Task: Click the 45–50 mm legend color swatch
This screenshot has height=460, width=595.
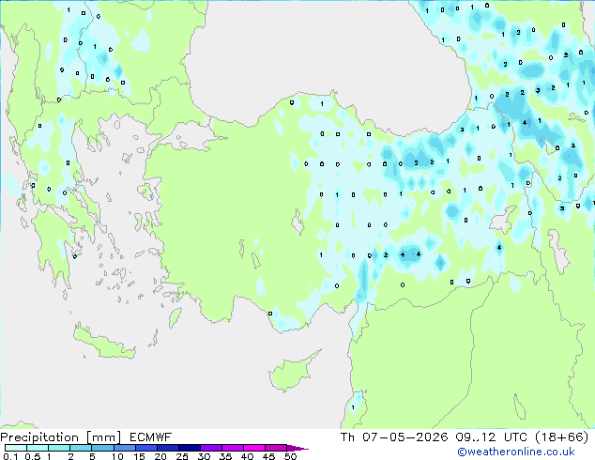Action: coord(276,448)
